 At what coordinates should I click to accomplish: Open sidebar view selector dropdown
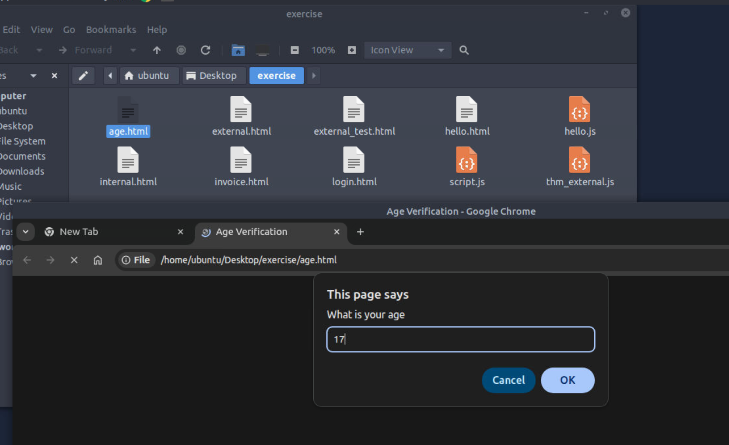(x=33, y=76)
